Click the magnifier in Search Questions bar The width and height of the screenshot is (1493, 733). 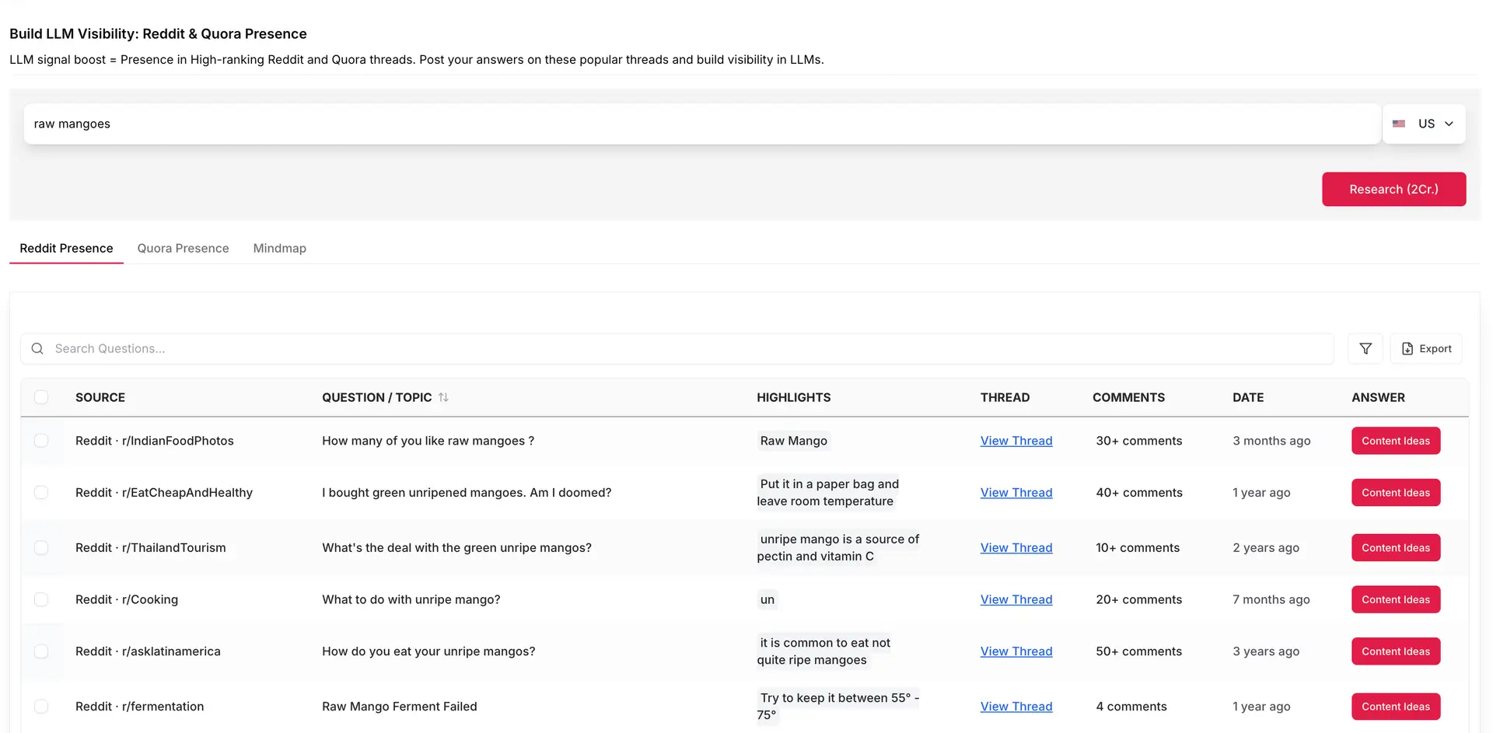tap(37, 348)
